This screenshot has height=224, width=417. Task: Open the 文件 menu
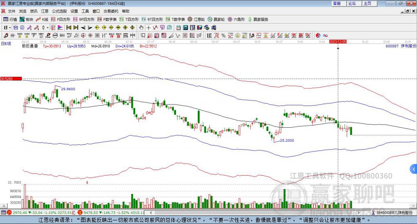tap(11, 11)
